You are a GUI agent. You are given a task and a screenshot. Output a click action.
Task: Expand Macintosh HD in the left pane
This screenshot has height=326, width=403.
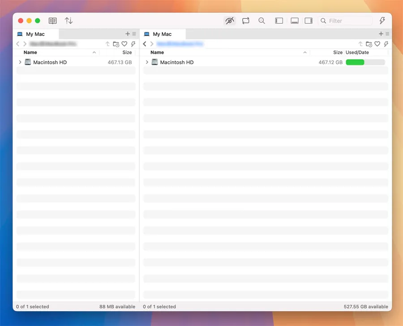[x=20, y=62]
